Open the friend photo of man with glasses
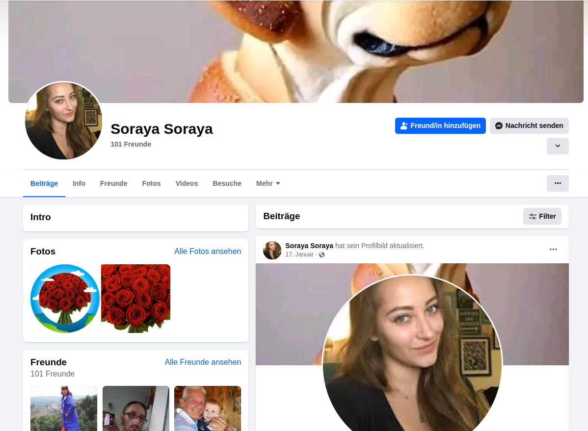The width and height of the screenshot is (588, 431). [136, 408]
